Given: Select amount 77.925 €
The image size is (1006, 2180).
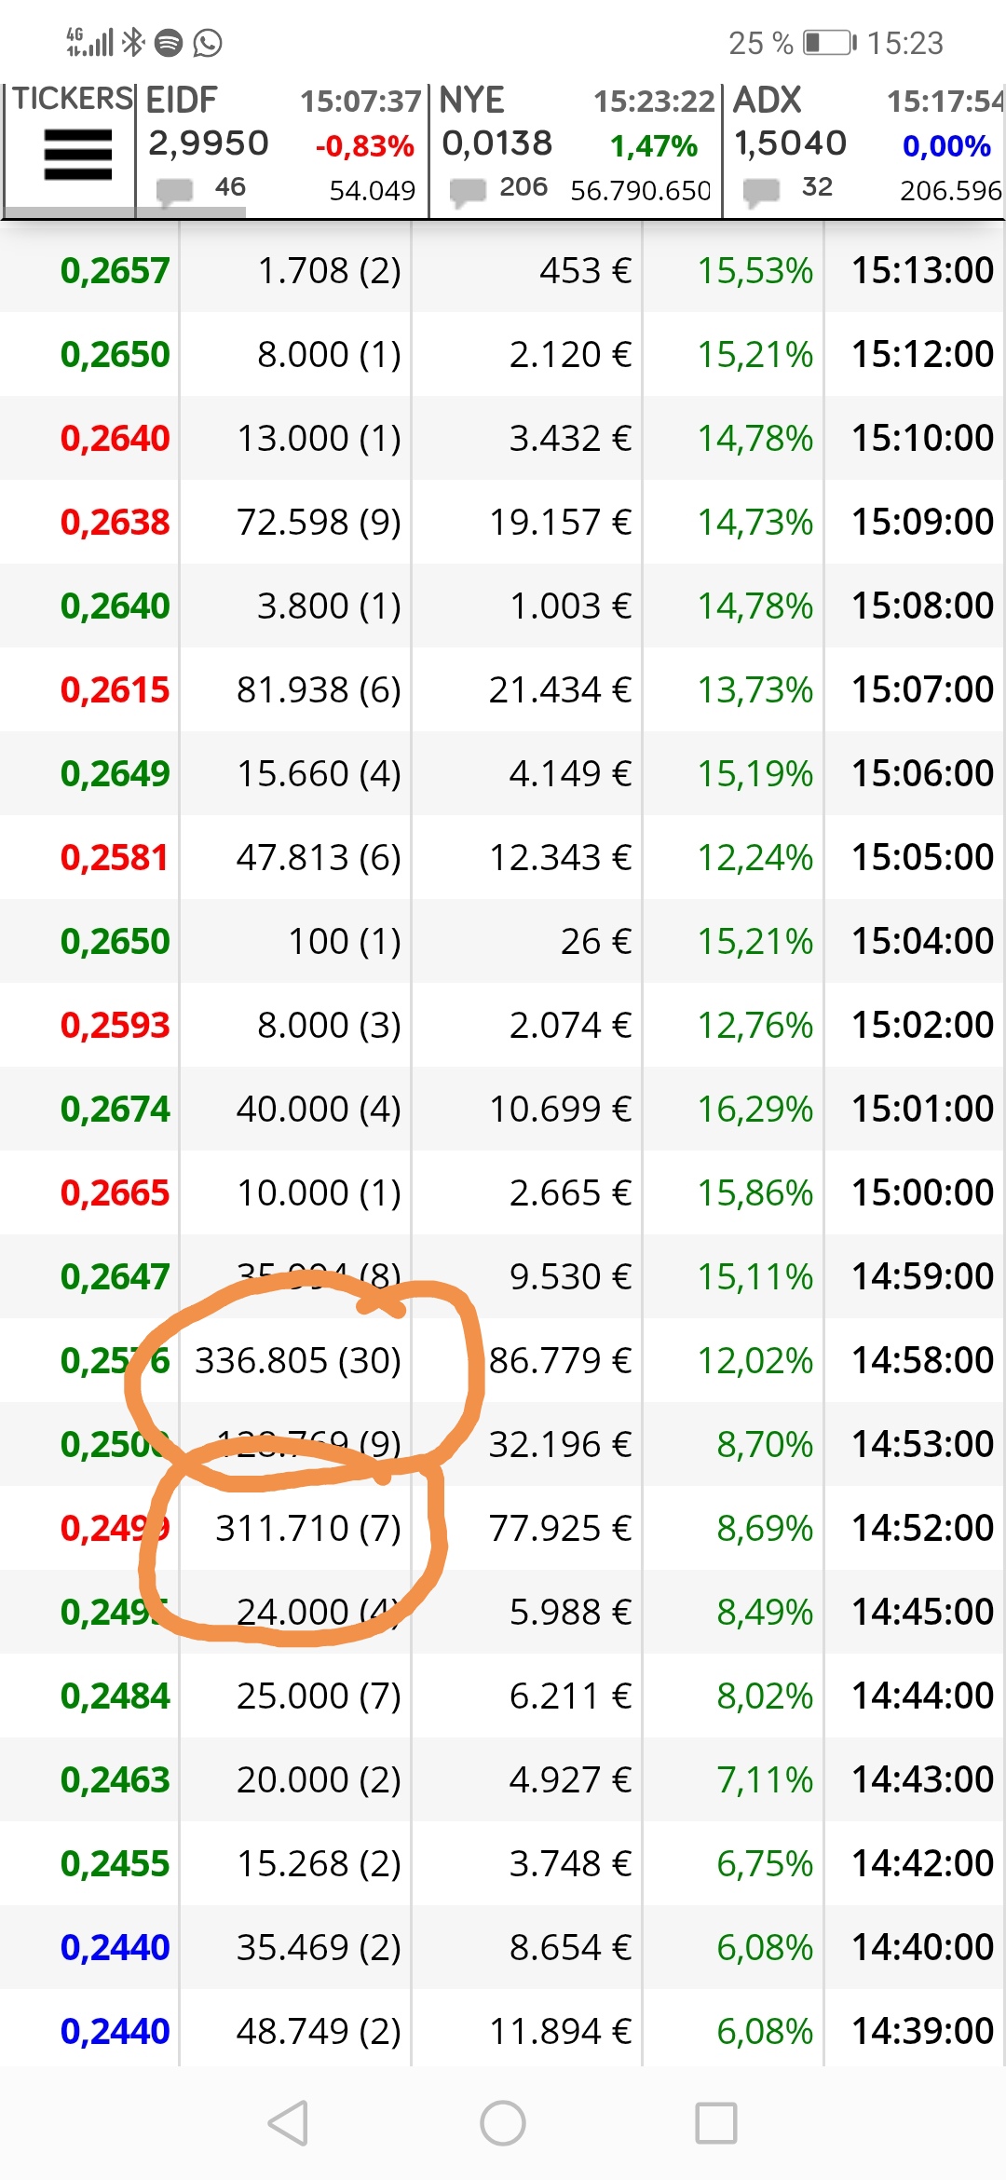Looking at the screenshot, I should 561,1528.
